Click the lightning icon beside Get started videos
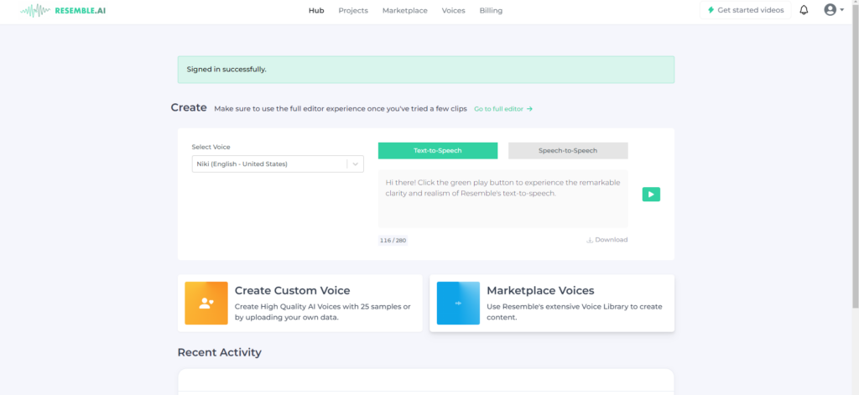 pyautogui.click(x=711, y=10)
